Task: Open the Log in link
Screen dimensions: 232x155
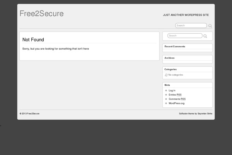Action: [172, 90]
